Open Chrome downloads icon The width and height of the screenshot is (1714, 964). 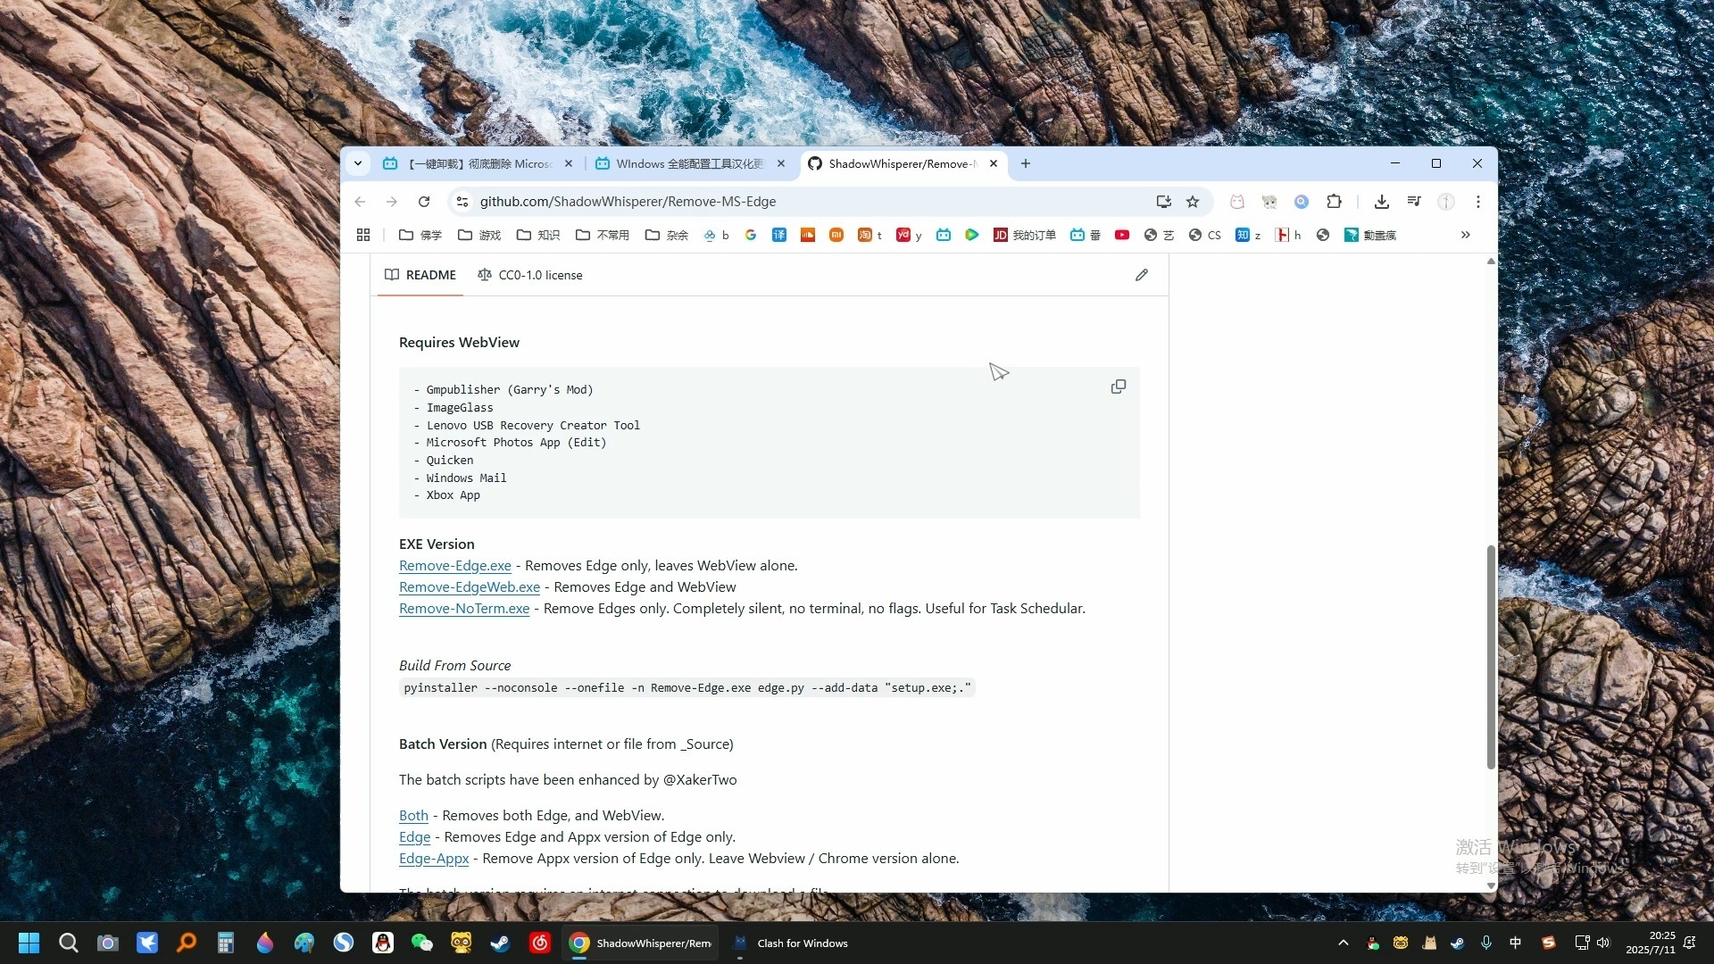1381,202
